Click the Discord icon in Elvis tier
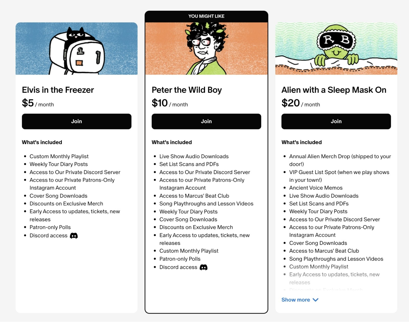 74,236
